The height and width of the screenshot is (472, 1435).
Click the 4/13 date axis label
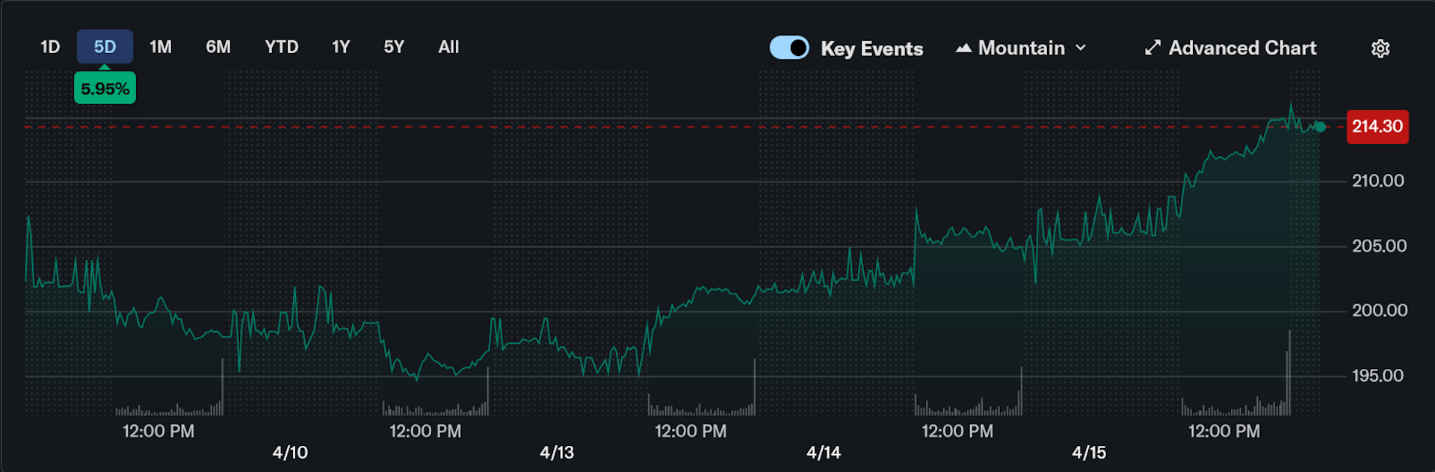point(557,453)
